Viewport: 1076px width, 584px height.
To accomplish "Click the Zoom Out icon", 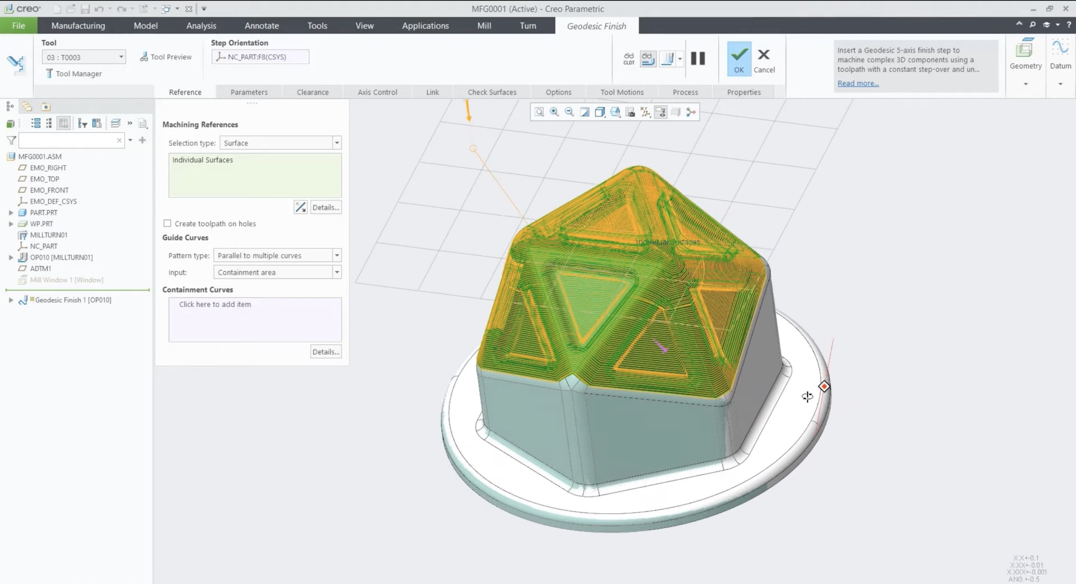I will 570,112.
